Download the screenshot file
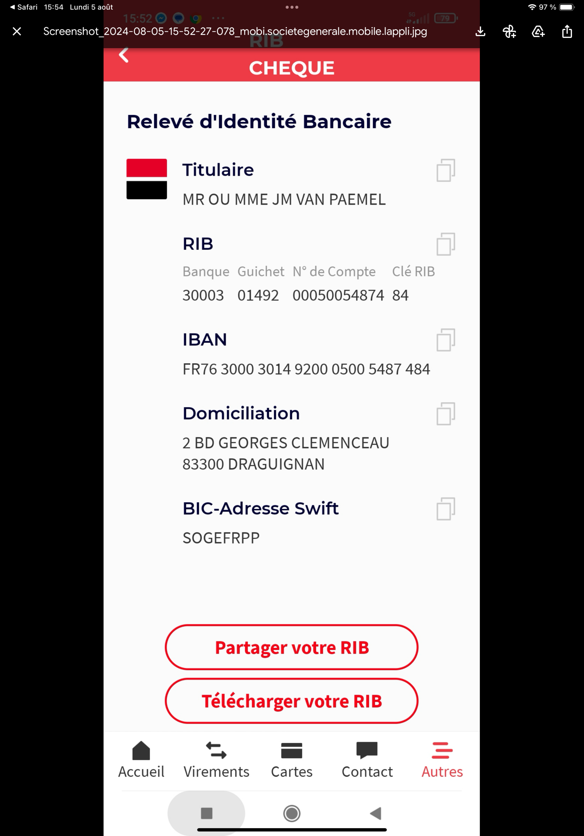 point(481,32)
